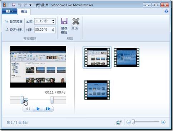Click the Save trim floppy disk icon

point(64,21)
